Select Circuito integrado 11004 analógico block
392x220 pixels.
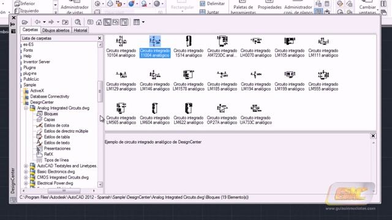(155, 47)
